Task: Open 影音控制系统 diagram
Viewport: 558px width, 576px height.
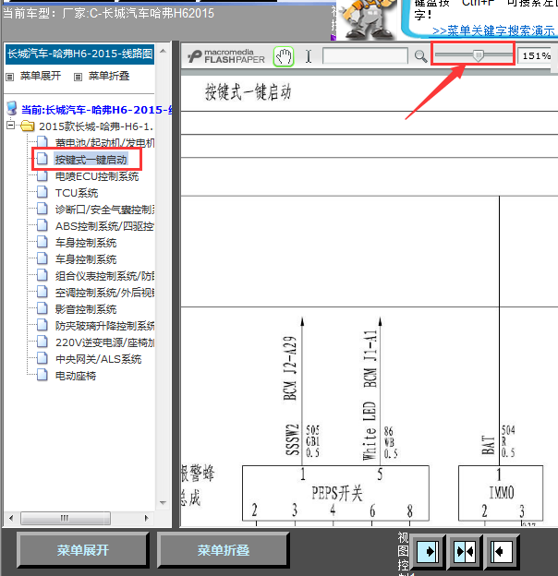Action: [86, 309]
